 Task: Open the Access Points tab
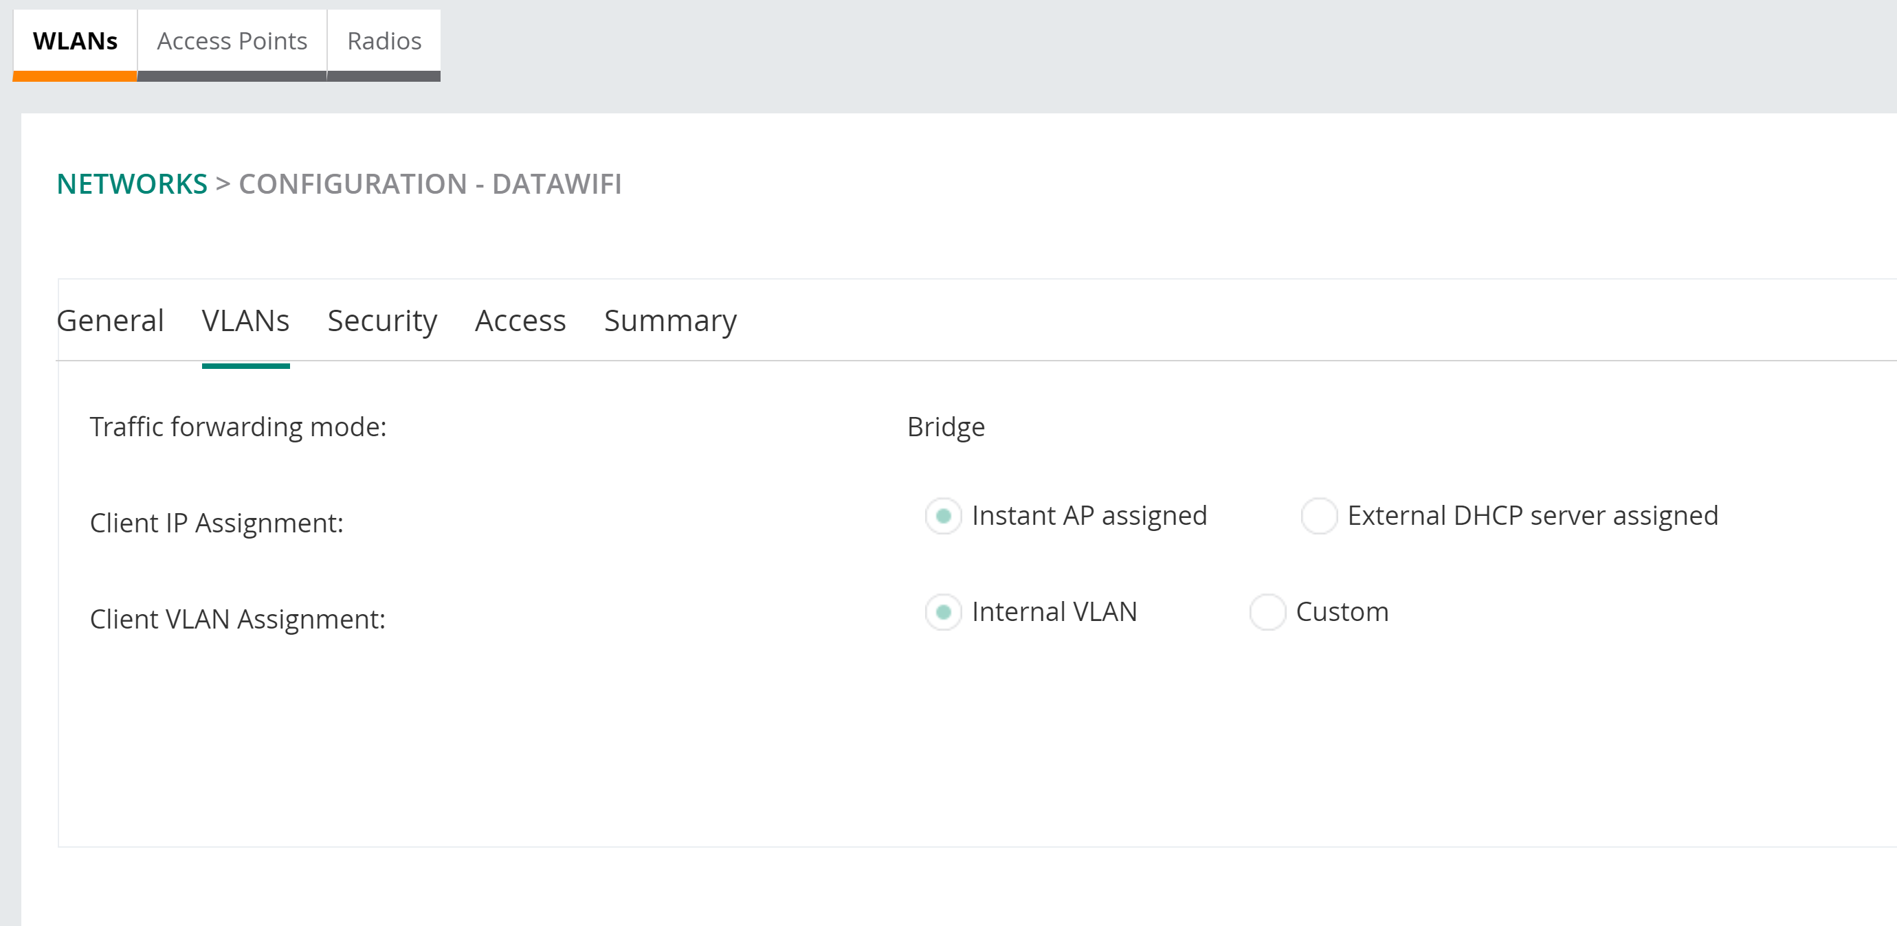[x=232, y=41]
